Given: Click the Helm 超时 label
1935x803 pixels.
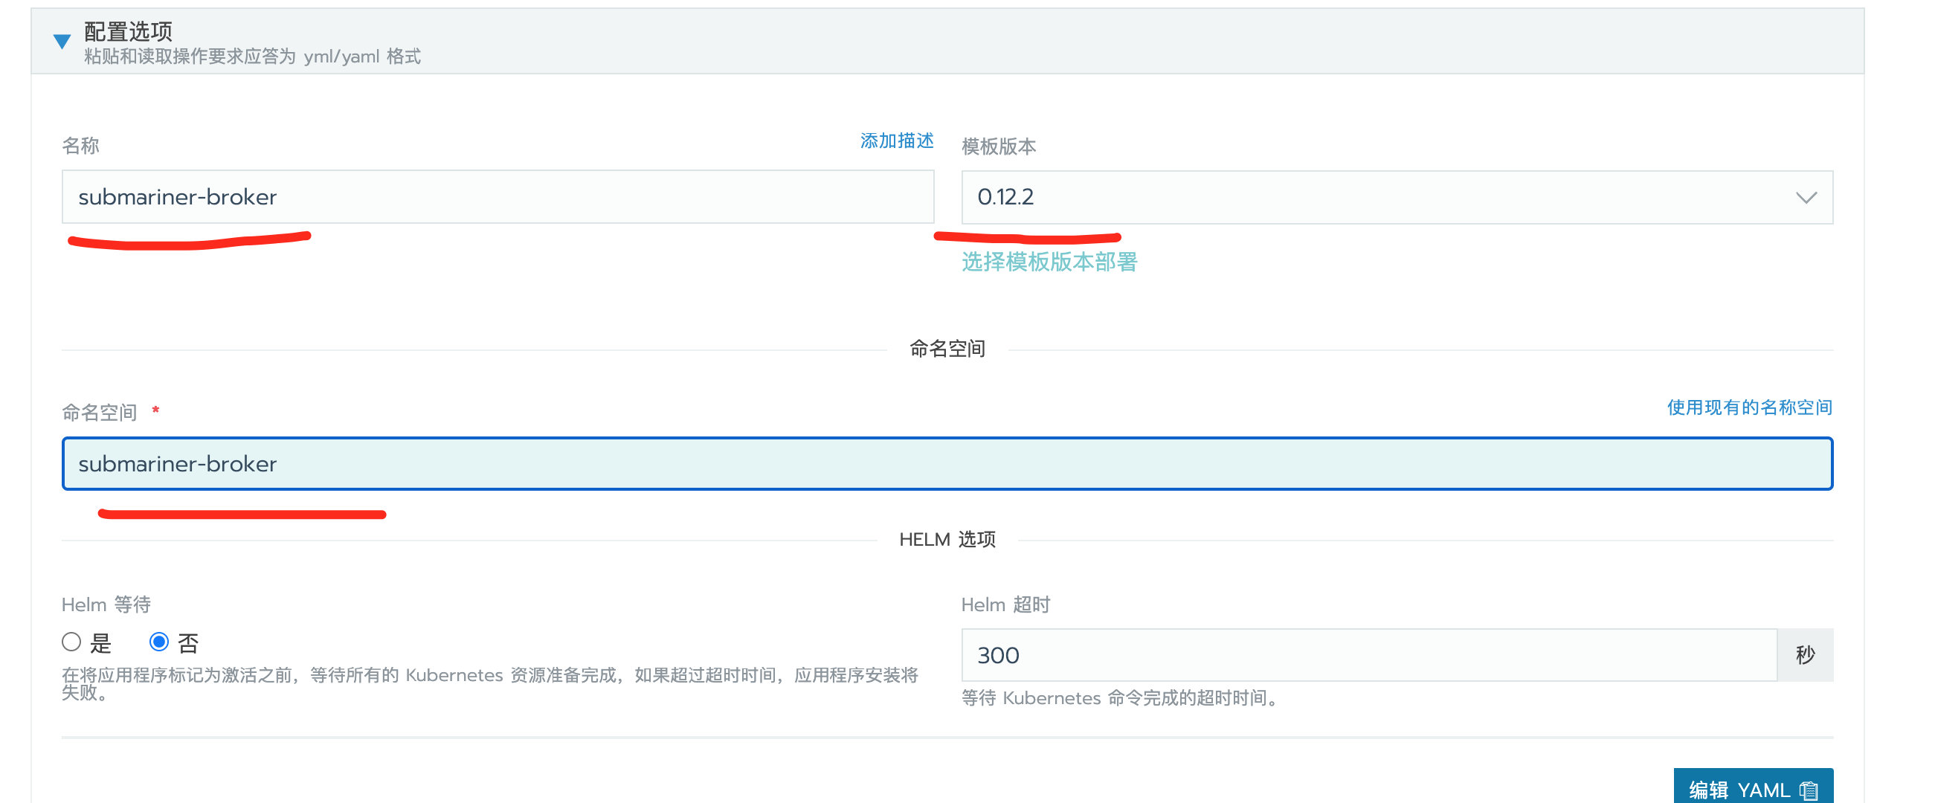Looking at the screenshot, I should point(1006,604).
